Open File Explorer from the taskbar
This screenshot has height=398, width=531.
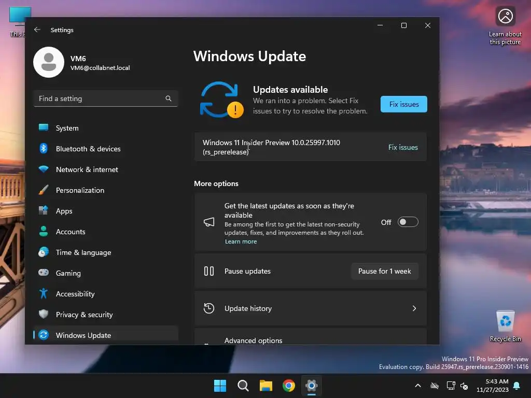coord(266,386)
